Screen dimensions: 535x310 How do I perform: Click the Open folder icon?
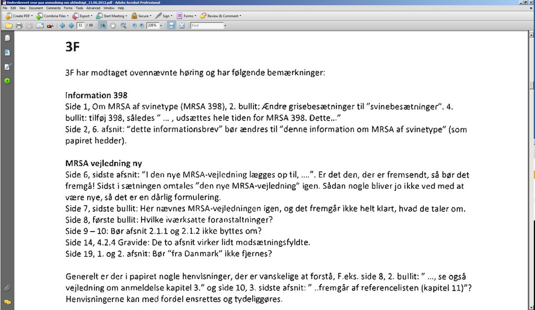(8, 26)
